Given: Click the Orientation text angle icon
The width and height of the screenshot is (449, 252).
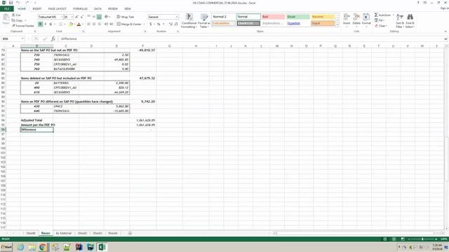Looking at the screenshot, I should pos(107,17).
